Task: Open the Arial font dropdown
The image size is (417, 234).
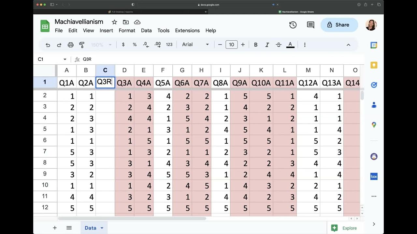Action: pos(195,45)
